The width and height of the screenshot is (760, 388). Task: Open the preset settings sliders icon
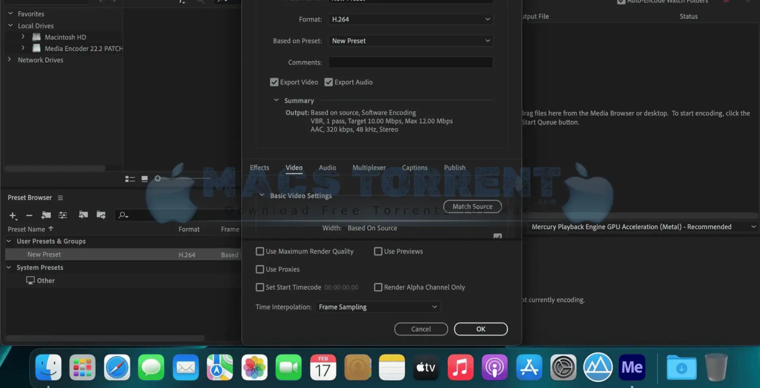(63, 215)
